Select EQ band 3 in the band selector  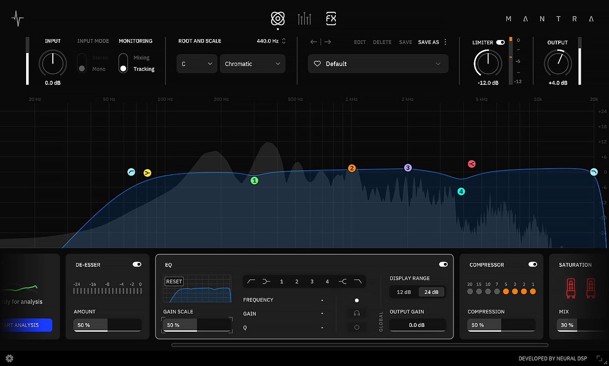coord(312,282)
